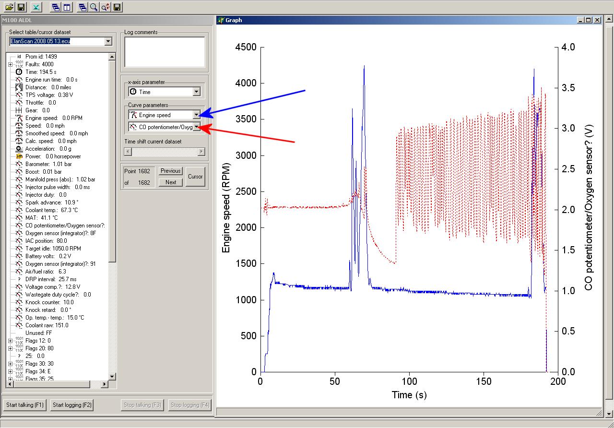614x428 pixels.
Task: Click the magnifying glass zoom icon
Action: pyautogui.click(x=94, y=7)
